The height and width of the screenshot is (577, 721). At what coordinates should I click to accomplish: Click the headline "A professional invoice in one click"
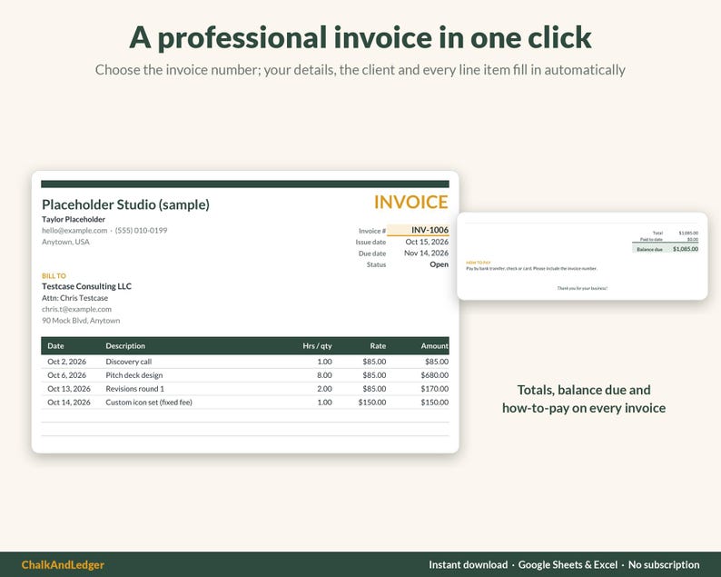tap(360, 37)
